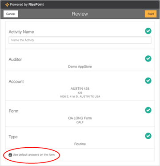Select the Account section label
Screen dimensions: 160x166
[16, 82]
